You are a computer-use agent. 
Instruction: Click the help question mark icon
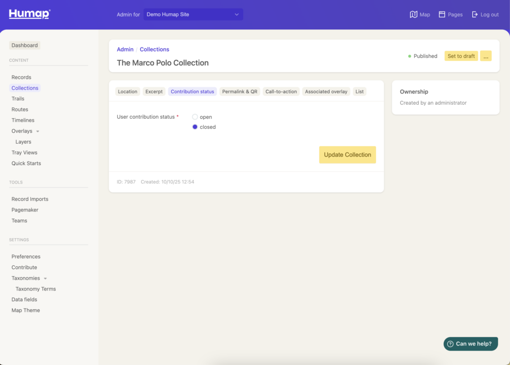click(450, 344)
